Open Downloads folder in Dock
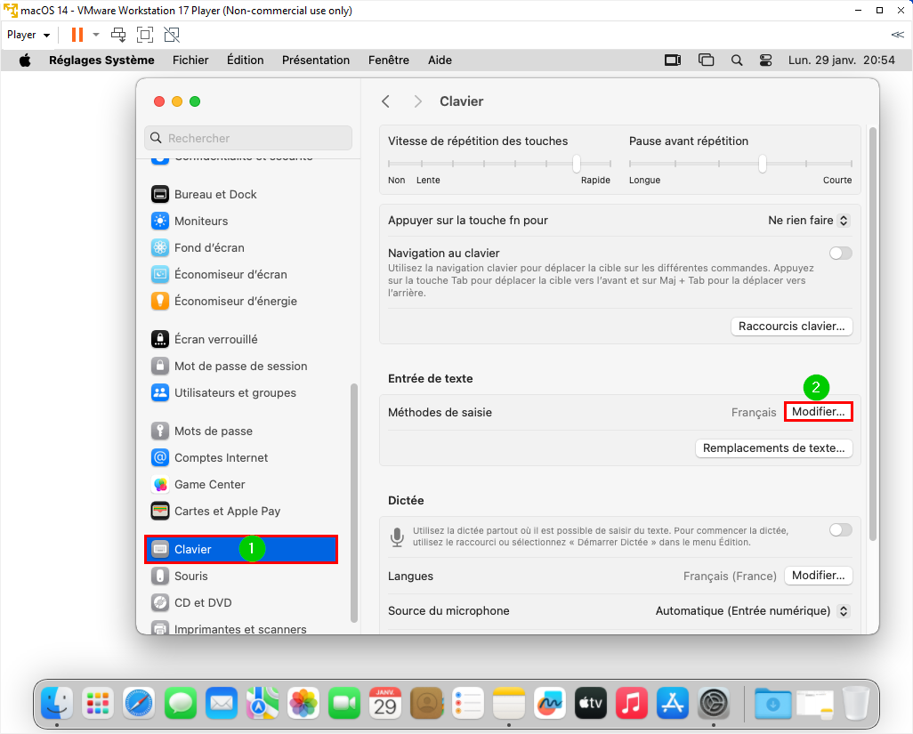Viewport: 913px width, 734px height. [x=772, y=703]
